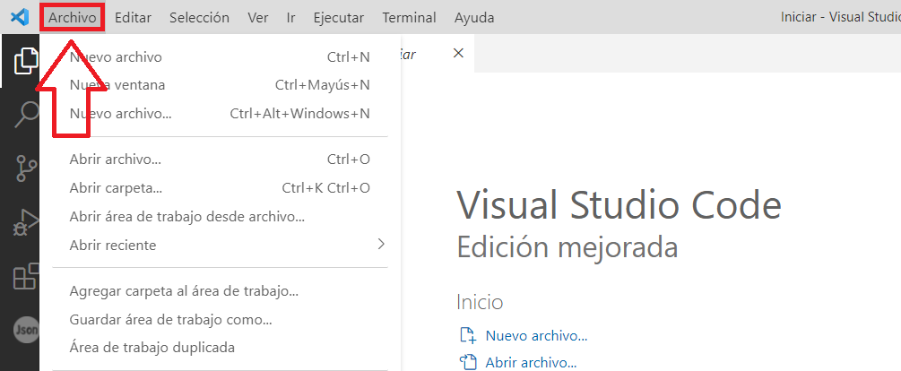This screenshot has height=371, width=901.
Task: Choose Agregar carpeta al área de trabajo...
Action: point(184,290)
